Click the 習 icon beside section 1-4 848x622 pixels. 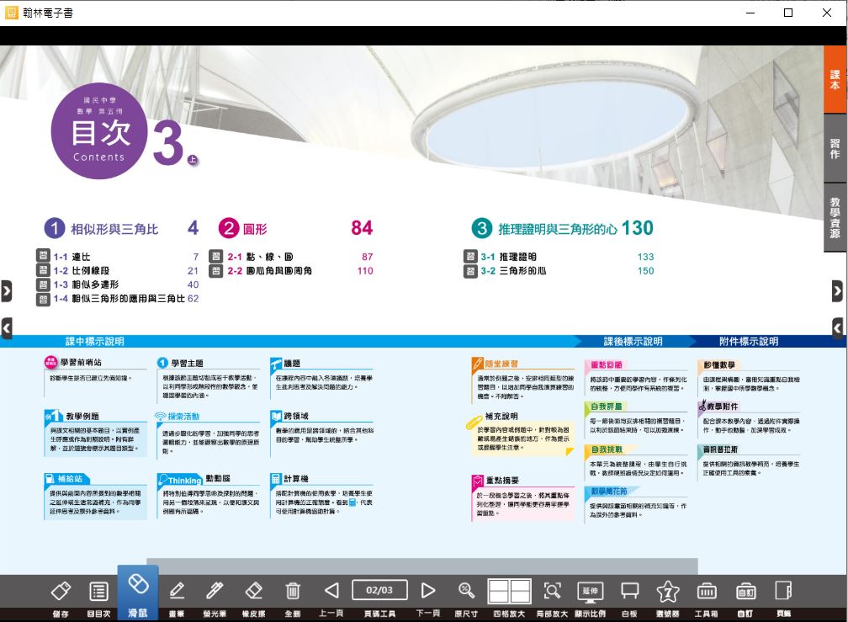click(x=43, y=299)
